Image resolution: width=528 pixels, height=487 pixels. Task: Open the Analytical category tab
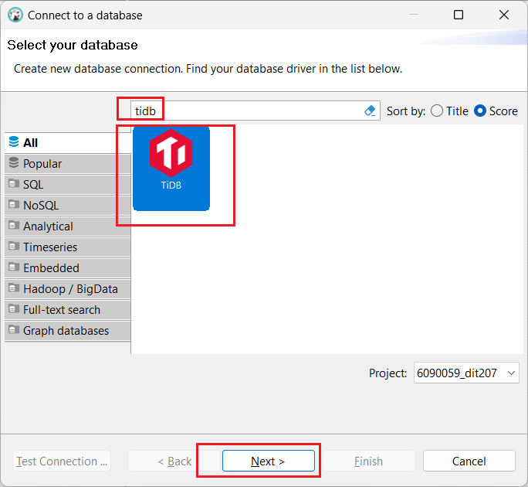68,226
